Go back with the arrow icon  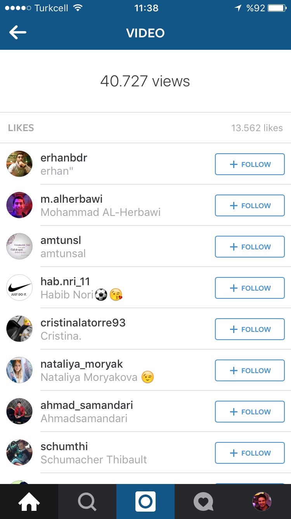pos(18,33)
